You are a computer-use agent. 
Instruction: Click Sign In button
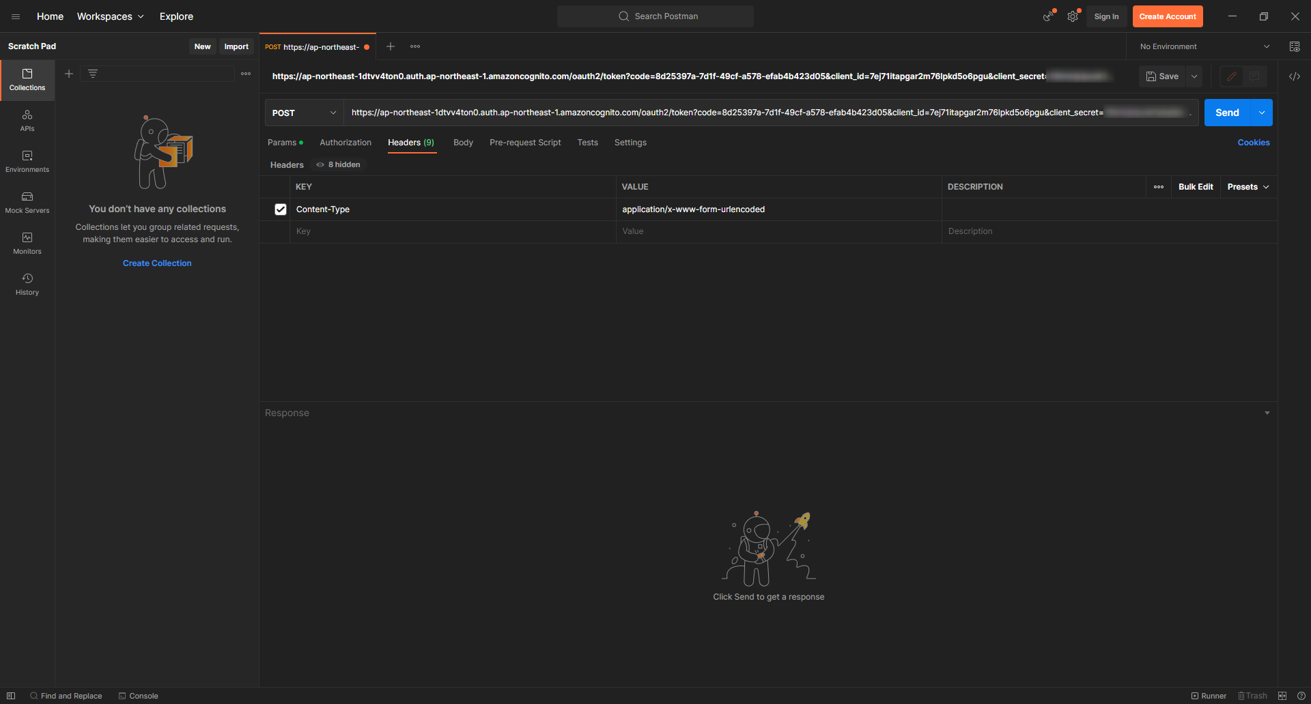(x=1106, y=16)
